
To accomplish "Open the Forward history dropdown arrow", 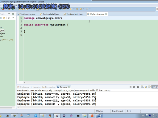I will (x=90, y=9).
